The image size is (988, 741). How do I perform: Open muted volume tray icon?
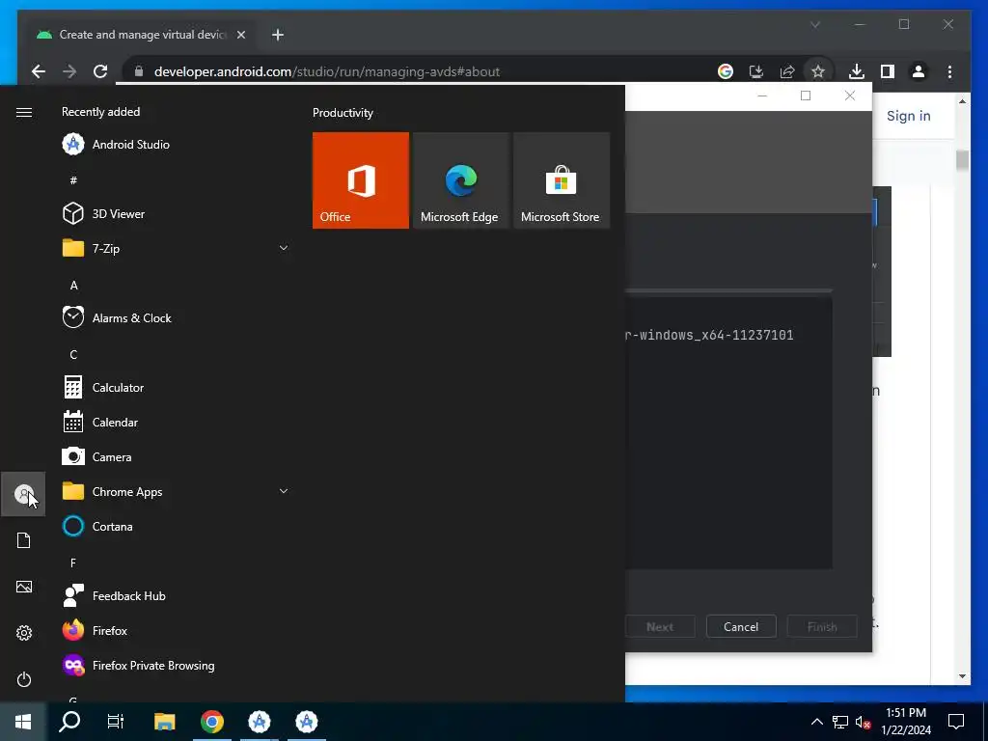(864, 722)
